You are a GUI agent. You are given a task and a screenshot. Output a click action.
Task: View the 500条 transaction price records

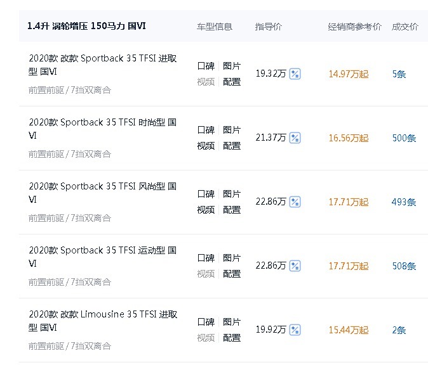(404, 138)
